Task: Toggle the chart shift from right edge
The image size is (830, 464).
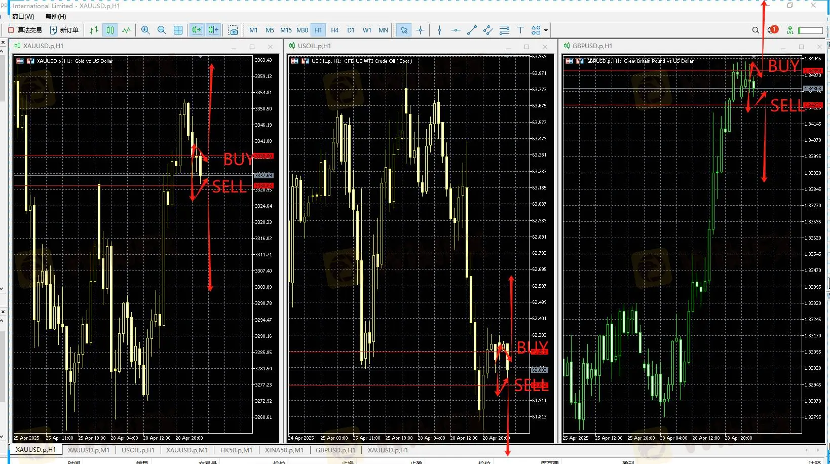Action: (213, 30)
